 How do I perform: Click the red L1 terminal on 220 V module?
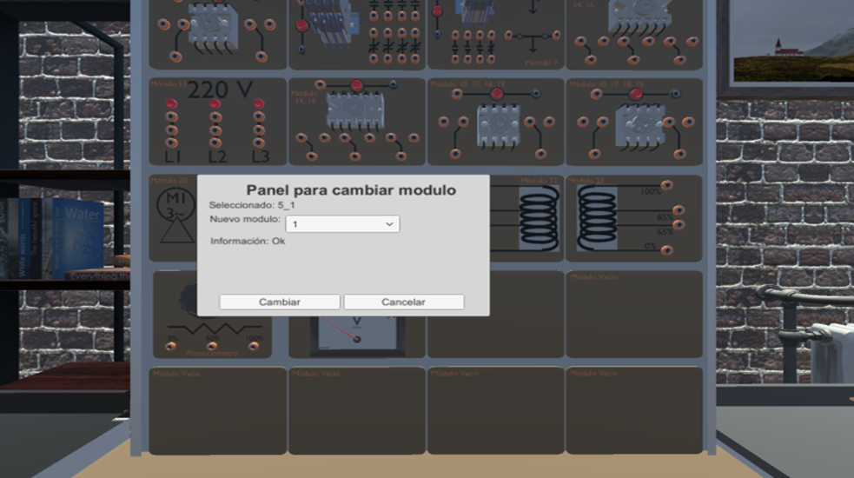[172, 105]
